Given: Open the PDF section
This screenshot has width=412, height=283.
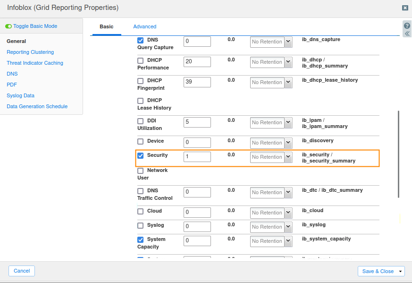Looking at the screenshot, I should 12,85.
